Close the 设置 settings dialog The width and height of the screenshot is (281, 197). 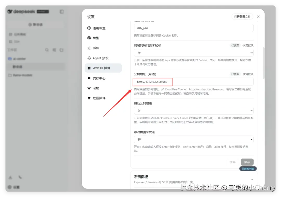258,17
